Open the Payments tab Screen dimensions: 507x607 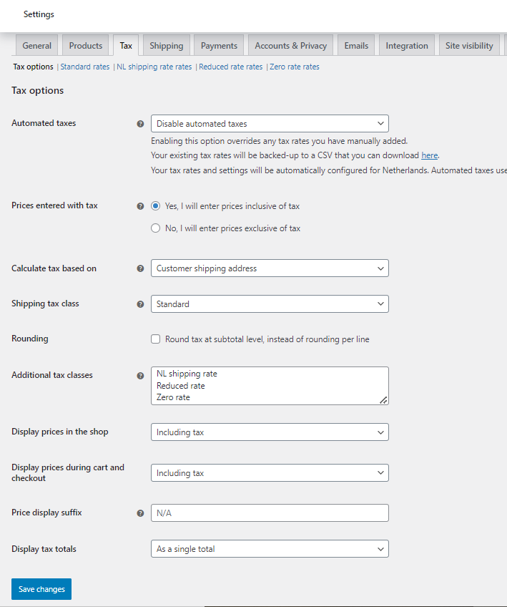219,46
